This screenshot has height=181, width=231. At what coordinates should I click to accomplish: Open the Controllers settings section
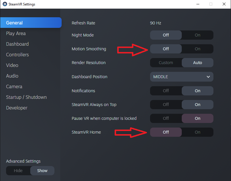pos(17,55)
